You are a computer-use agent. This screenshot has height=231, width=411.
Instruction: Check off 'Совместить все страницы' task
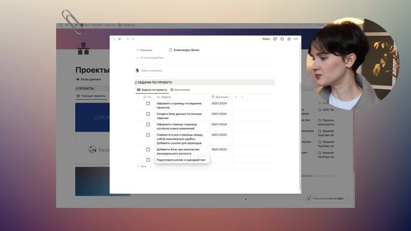pyautogui.click(x=148, y=135)
